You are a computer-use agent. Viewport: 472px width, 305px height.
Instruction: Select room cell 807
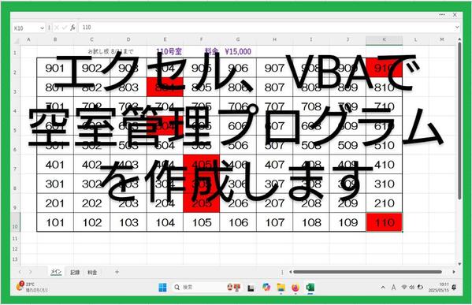pos(274,87)
